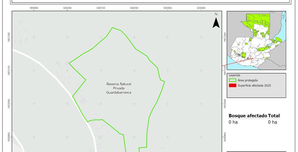The width and height of the screenshot is (298, 152).
Task: Click the 1601200 label on left axis
Action: pos(9,37)
